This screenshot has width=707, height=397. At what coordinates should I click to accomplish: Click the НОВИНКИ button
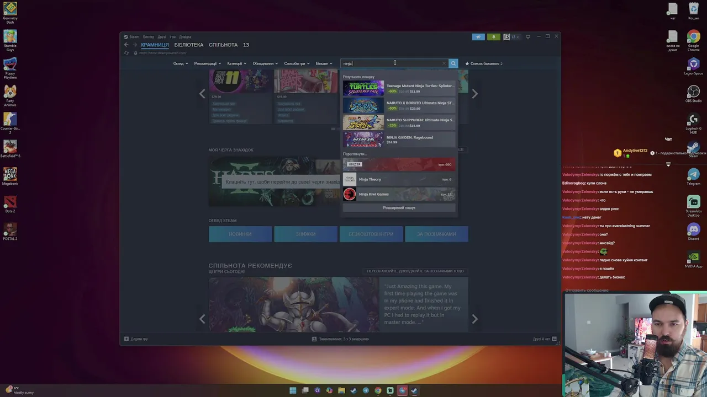click(240, 234)
